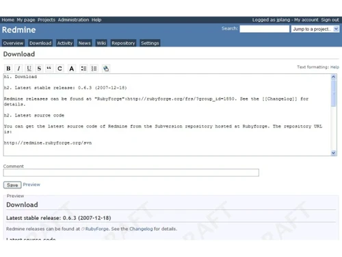The width and height of the screenshot is (342, 257).
Task: Open the project Settings tab
Action: [x=150, y=43]
